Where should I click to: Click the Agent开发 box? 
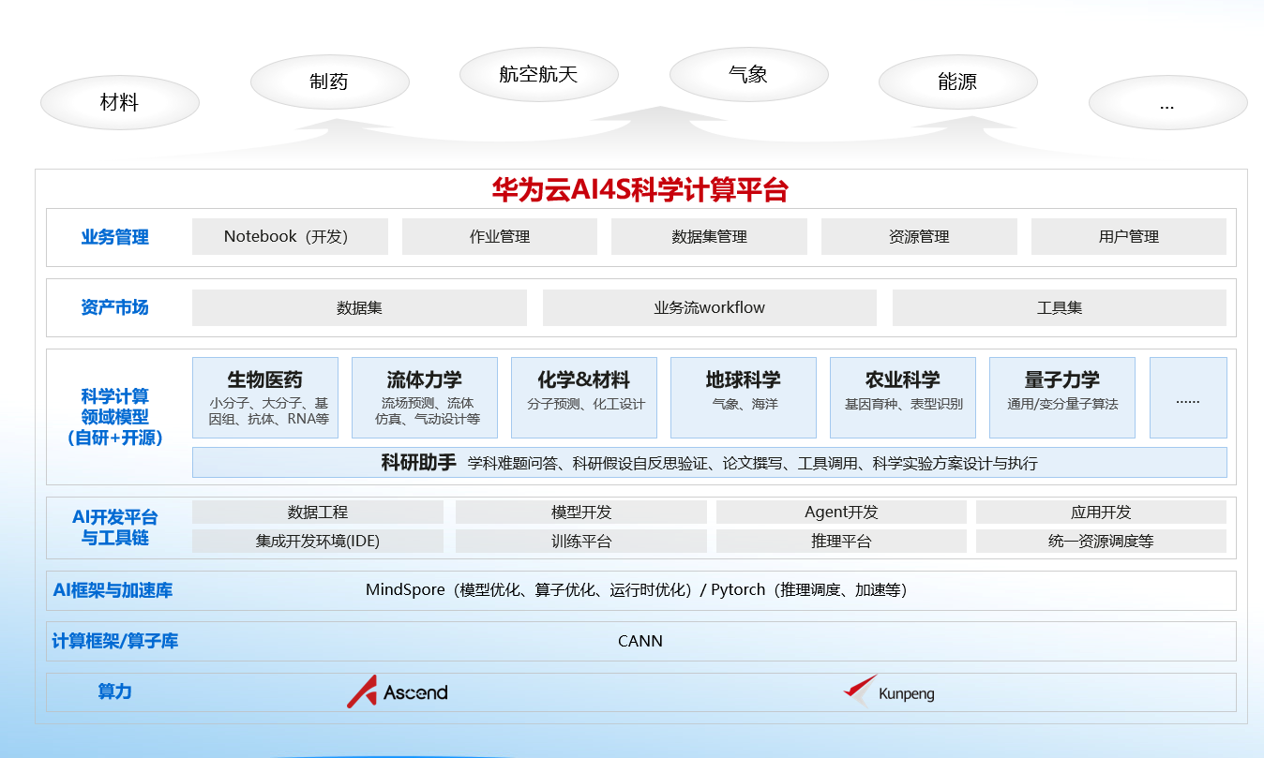click(x=841, y=512)
